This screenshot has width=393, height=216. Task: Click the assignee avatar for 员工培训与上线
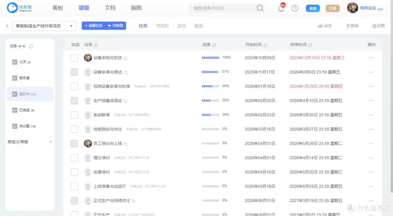click(88, 144)
